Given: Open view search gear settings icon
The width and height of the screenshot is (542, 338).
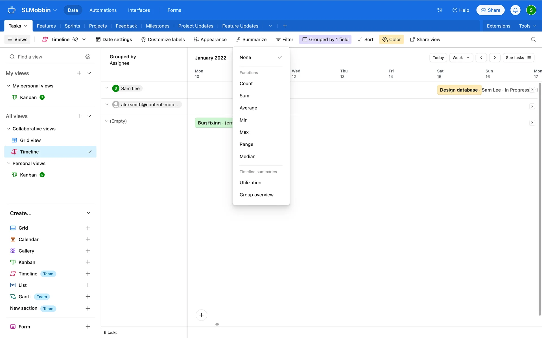Looking at the screenshot, I should (x=88, y=57).
